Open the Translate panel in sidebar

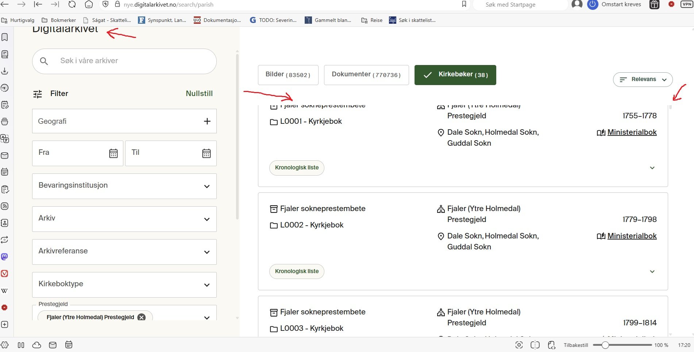pyautogui.click(x=5, y=139)
